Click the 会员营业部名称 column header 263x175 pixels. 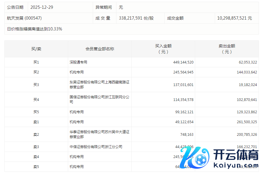[x=100, y=49]
